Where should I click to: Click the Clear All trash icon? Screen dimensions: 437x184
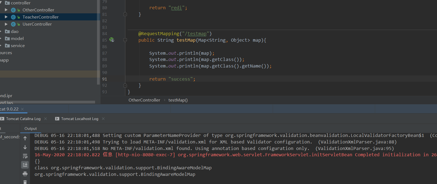(25, 182)
